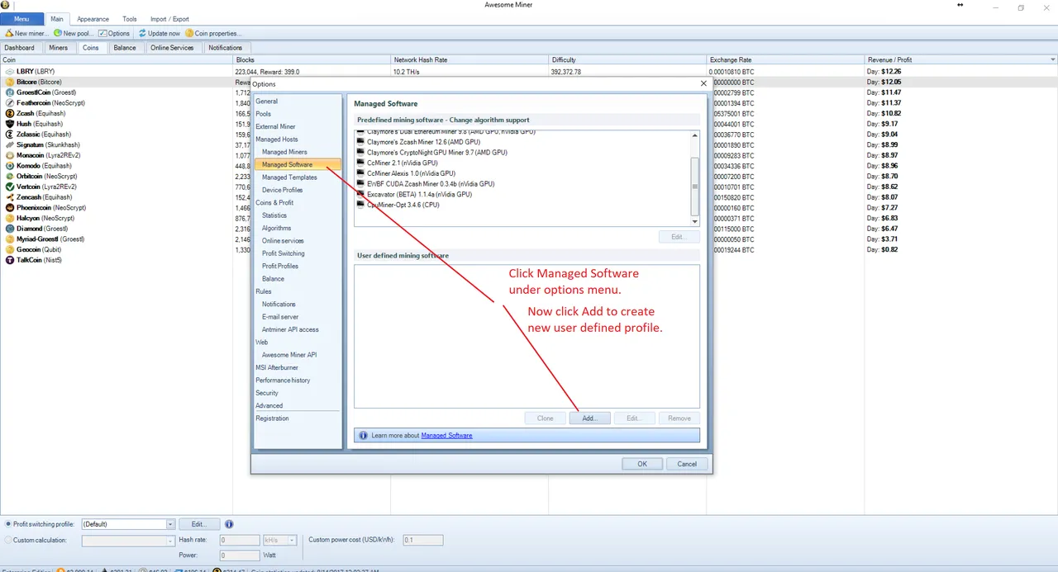Screen dimensions: 1058x572
Task: Select Device Profiles in the options tree
Action: coord(283,190)
